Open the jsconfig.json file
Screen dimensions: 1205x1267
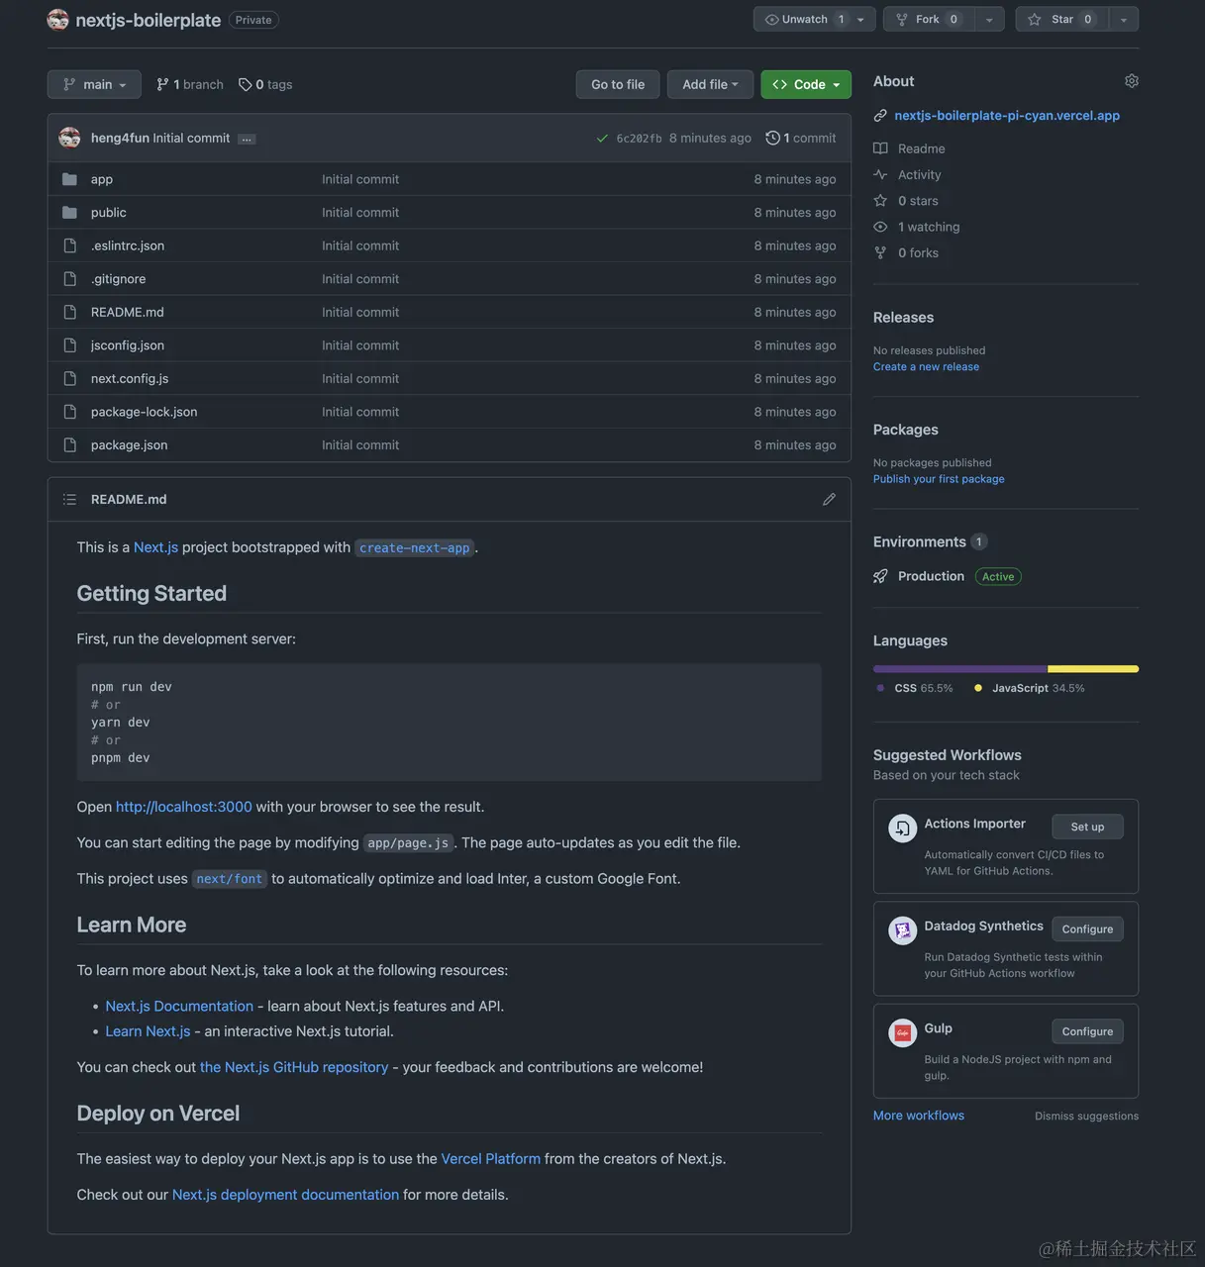[x=128, y=345]
